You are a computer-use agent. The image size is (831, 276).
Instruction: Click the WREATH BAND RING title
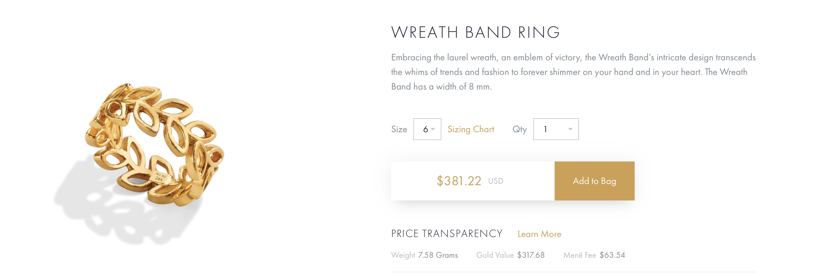tap(475, 32)
